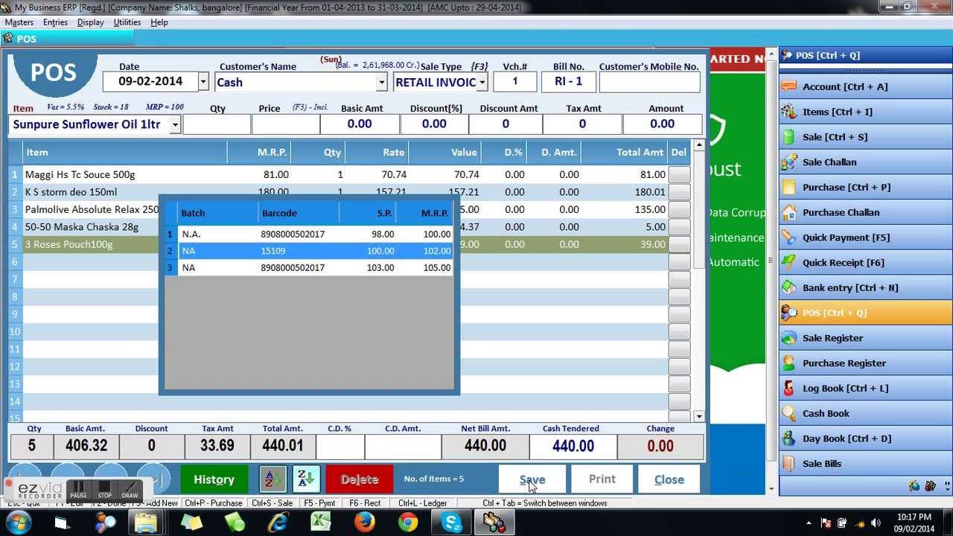Open the Entries menu
The height and width of the screenshot is (536, 953).
55,22
